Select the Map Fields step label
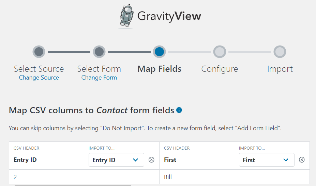 coord(160,69)
